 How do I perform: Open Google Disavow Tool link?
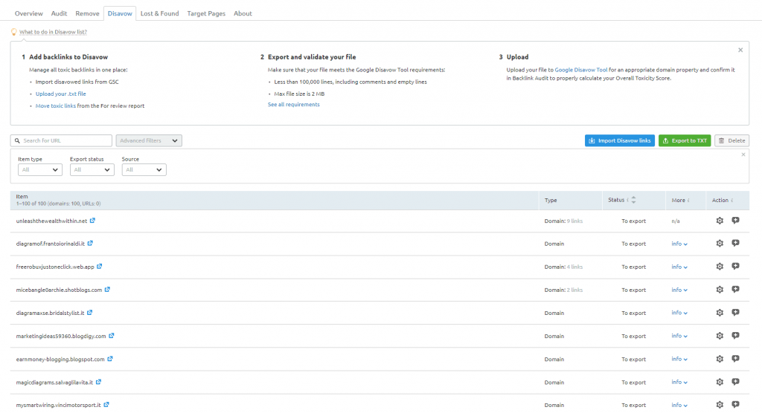[x=580, y=70]
